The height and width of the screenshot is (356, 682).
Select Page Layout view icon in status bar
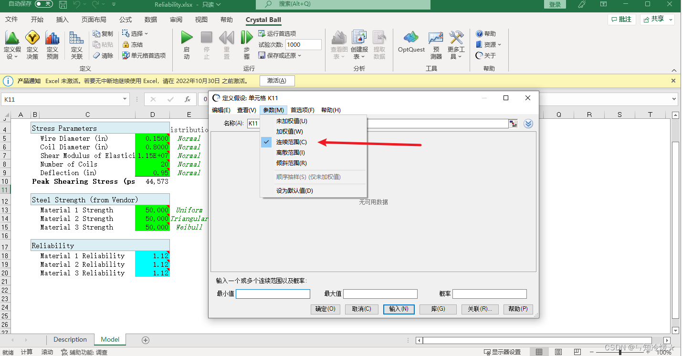click(558, 352)
